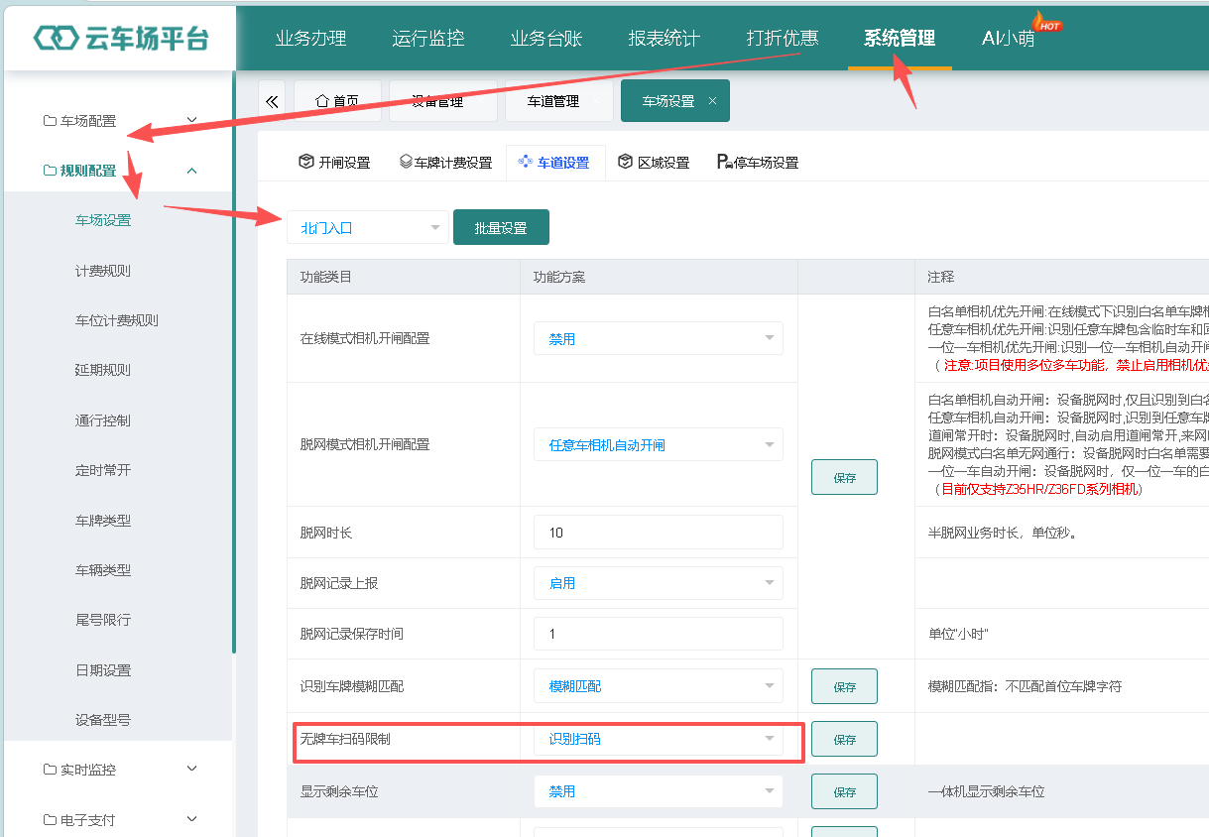Click the home icon in 首页 tab
Image resolution: width=1209 pixels, height=837 pixels.
(321, 101)
